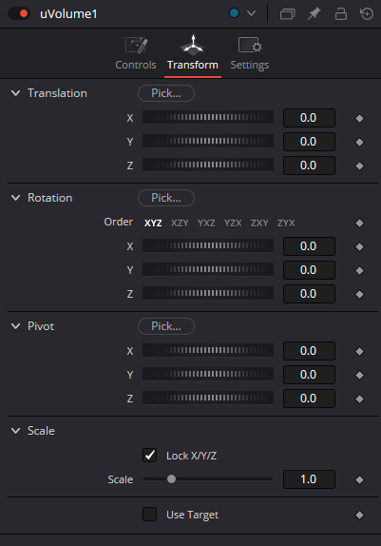Select XYZ rotation order
Viewport: 381px width, 546px height.
[x=153, y=223]
